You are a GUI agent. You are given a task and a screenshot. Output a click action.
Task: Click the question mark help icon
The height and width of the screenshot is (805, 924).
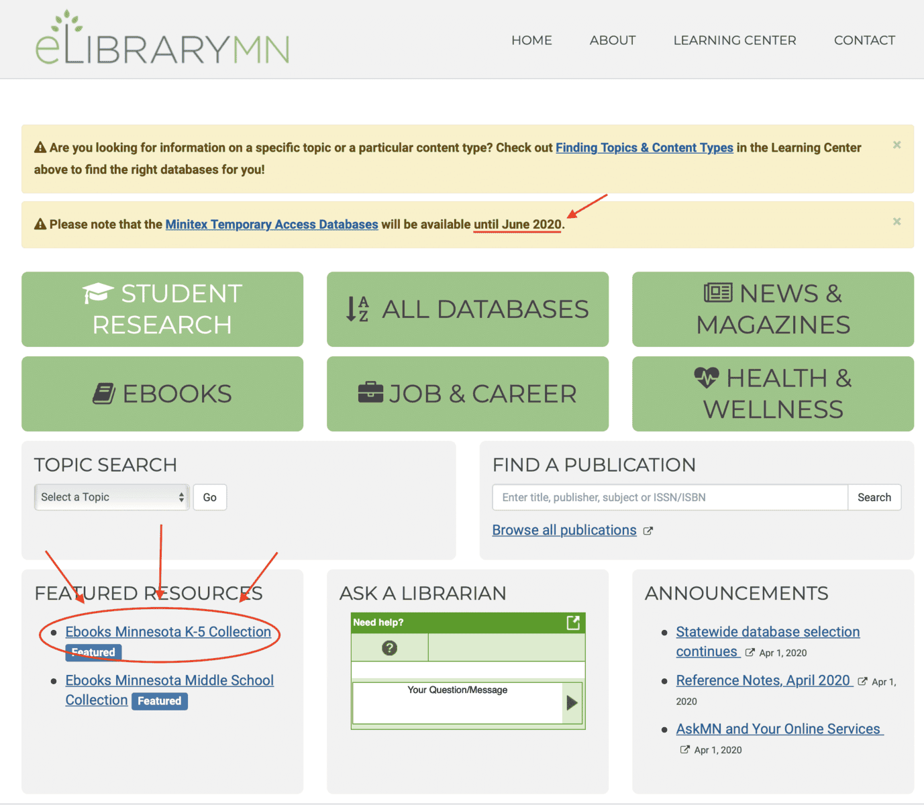tap(389, 647)
